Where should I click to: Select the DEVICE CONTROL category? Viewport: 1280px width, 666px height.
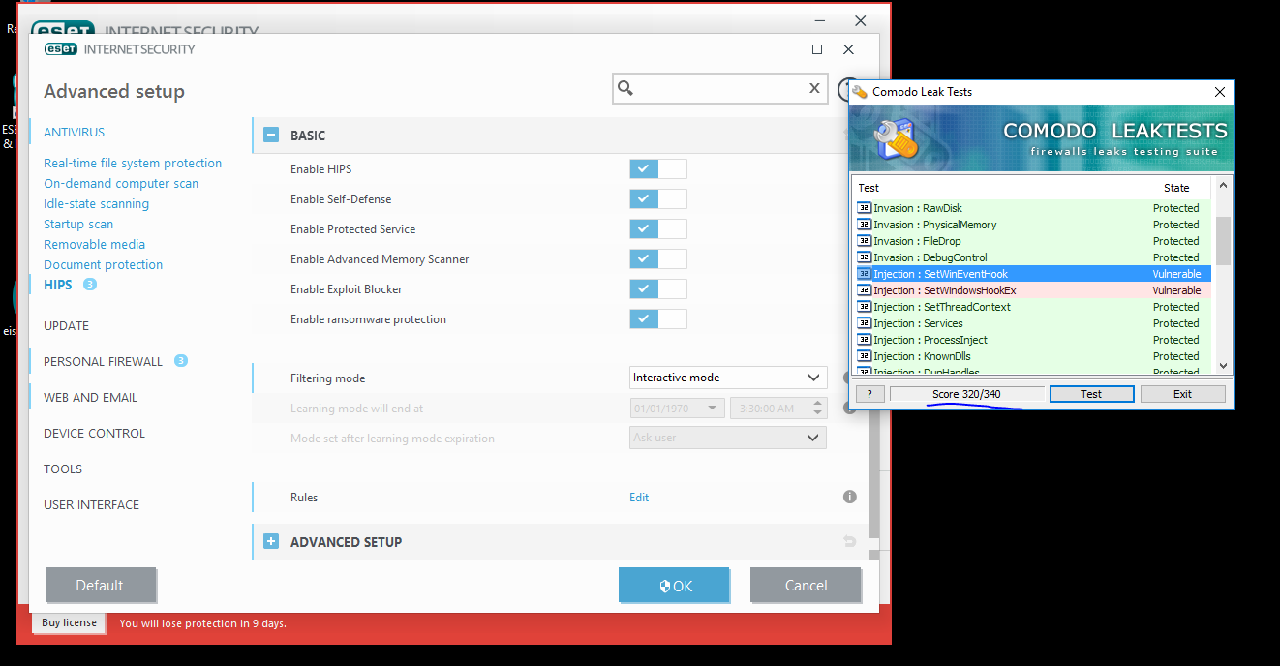[x=94, y=433]
